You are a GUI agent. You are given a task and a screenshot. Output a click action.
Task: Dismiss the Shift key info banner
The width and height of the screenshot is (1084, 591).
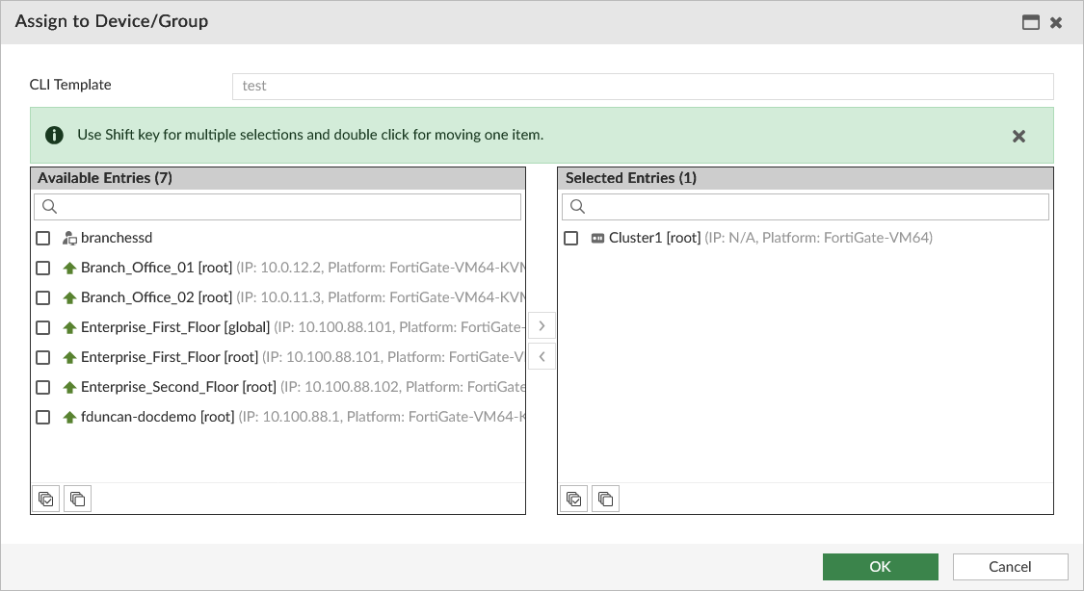1018,136
